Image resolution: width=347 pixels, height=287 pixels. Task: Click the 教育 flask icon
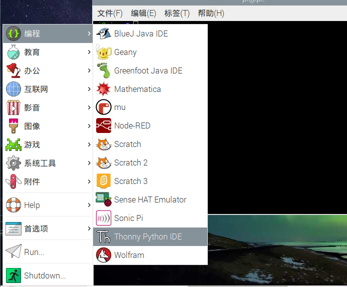point(14,52)
